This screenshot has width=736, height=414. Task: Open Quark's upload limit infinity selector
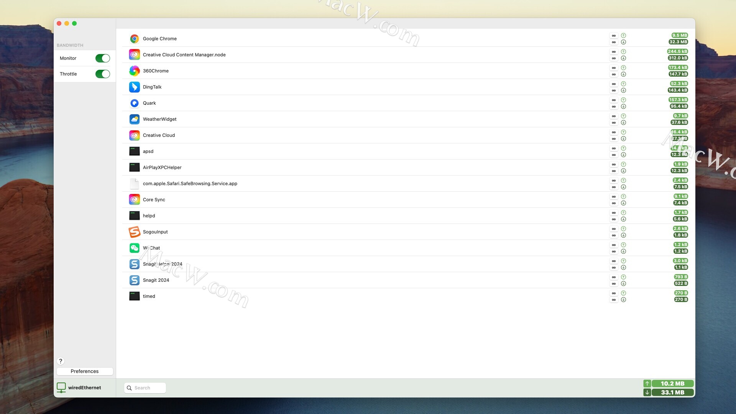coord(614,100)
